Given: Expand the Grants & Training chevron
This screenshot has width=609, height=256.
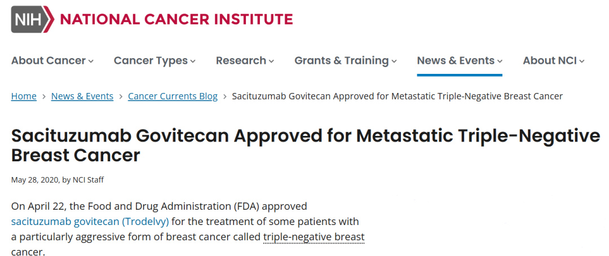Looking at the screenshot, I should 394,61.
